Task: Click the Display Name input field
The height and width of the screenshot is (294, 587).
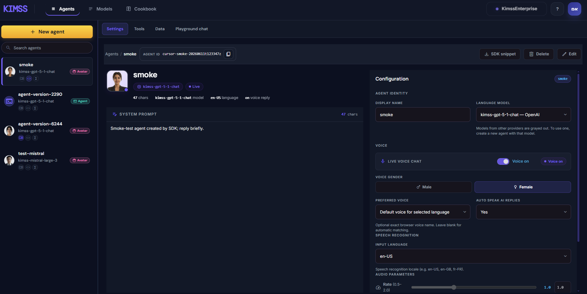Action: pos(423,115)
